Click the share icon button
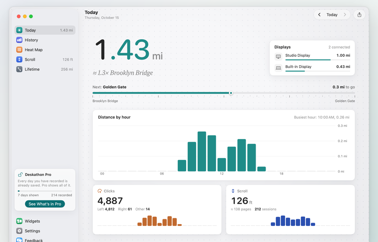This screenshot has width=378, height=242. [359, 15]
